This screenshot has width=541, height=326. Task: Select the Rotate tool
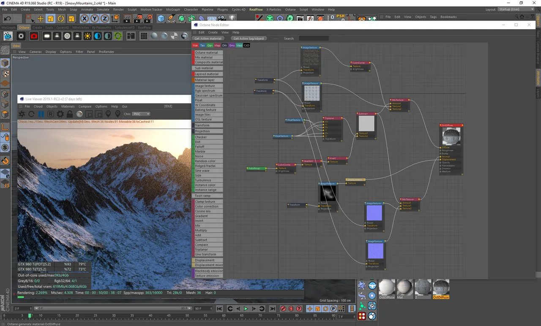pos(61,19)
